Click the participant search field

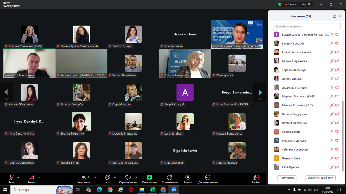click(x=306, y=26)
